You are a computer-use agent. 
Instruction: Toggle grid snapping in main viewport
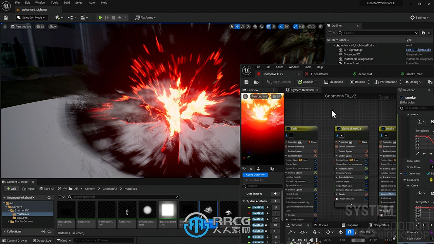269,27
